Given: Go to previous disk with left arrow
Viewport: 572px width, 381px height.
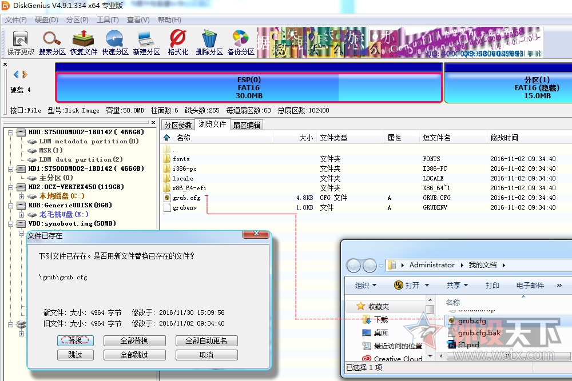Looking at the screenshot, I should [16, 75].
